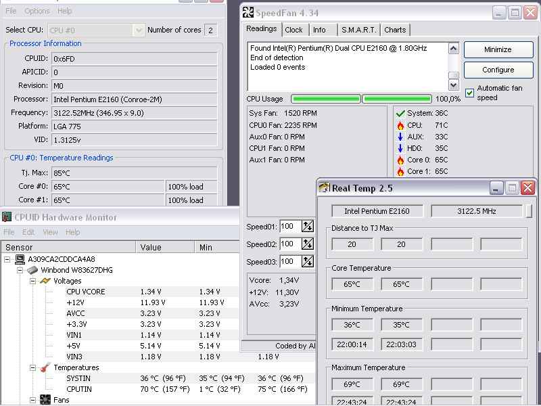Click the Configure button in SpeedFan
The height and width of the screenshot is (406, 541).
(x=498, y=70)
